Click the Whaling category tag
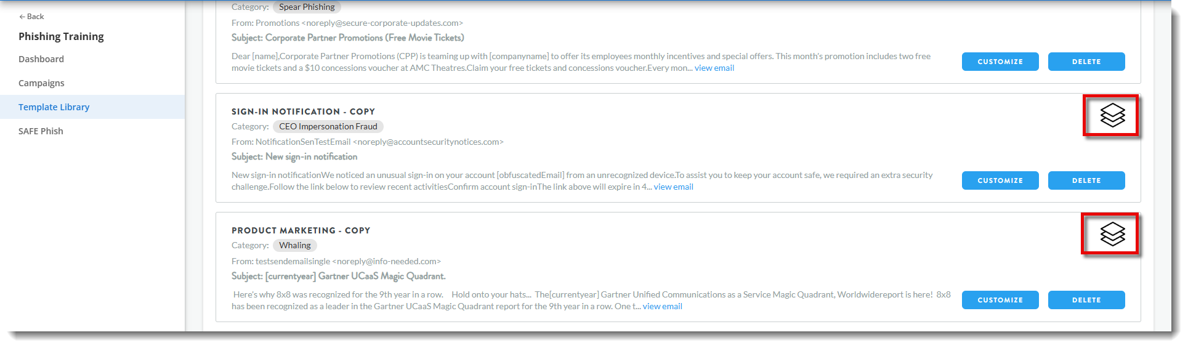 pyautogui.click(x=294, y=245)
